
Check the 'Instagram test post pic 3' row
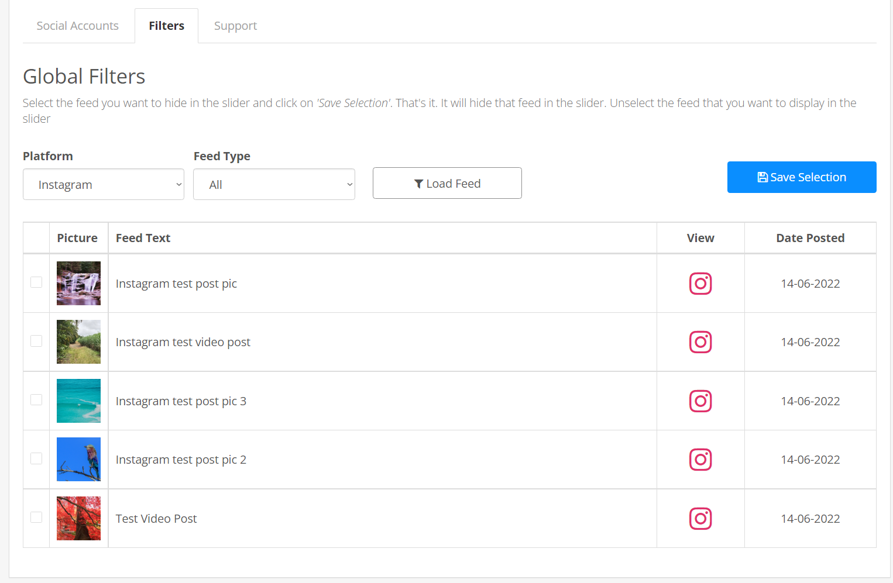36,400
